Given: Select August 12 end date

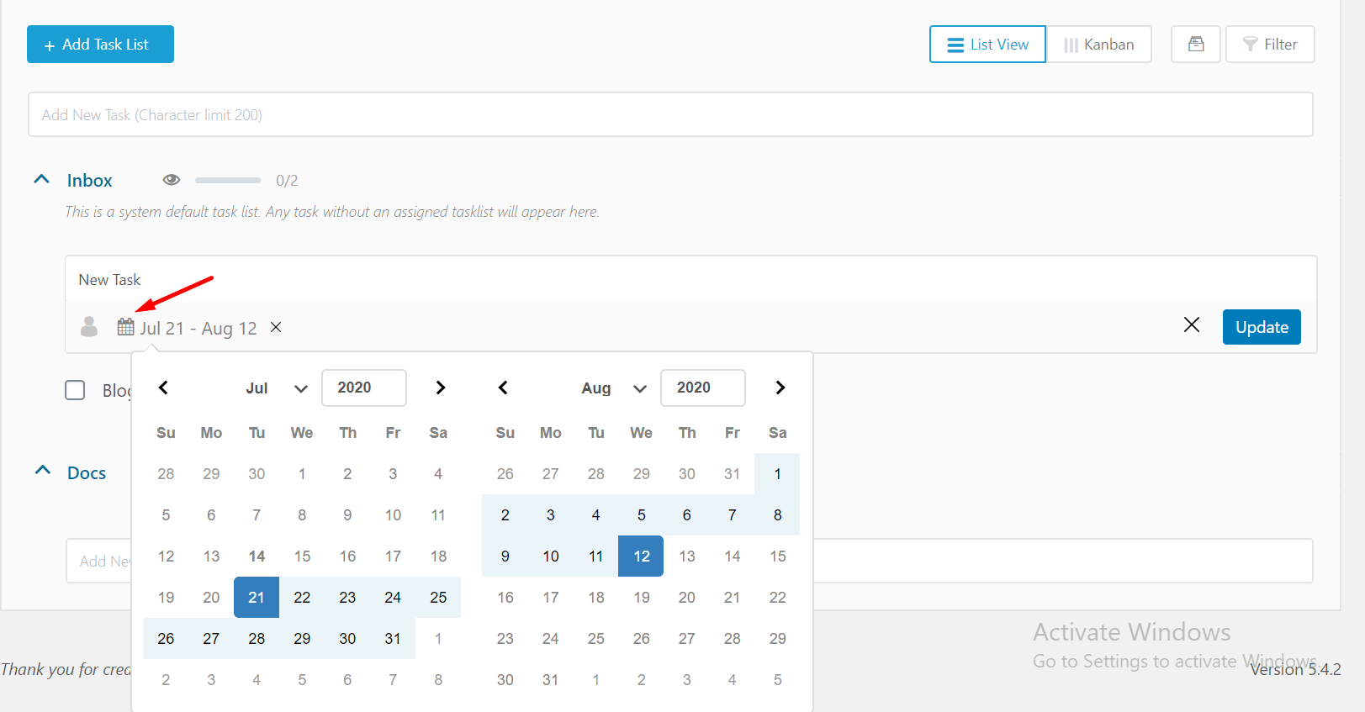Looking at the screenshot, I should pyautogui.click(x=641, y=556).
